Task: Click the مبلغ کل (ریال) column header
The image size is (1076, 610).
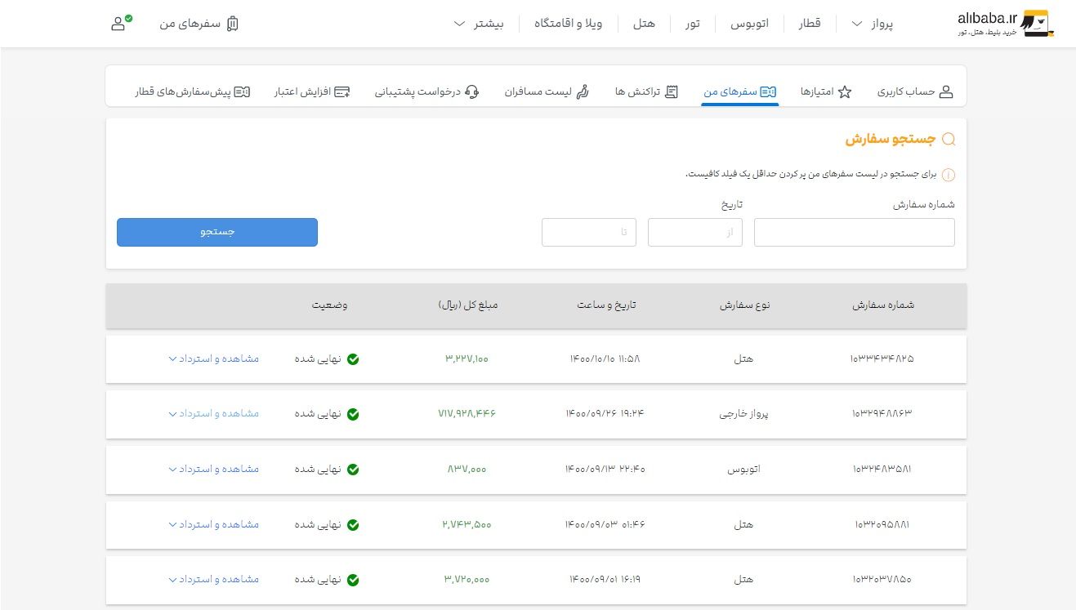Action: tap(468, 305)
